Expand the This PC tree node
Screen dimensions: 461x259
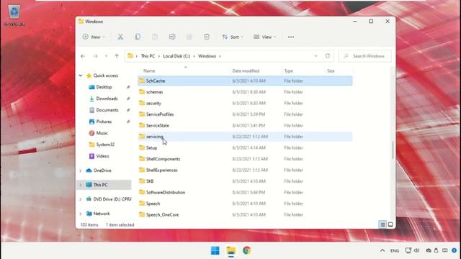tap(80, 185)
